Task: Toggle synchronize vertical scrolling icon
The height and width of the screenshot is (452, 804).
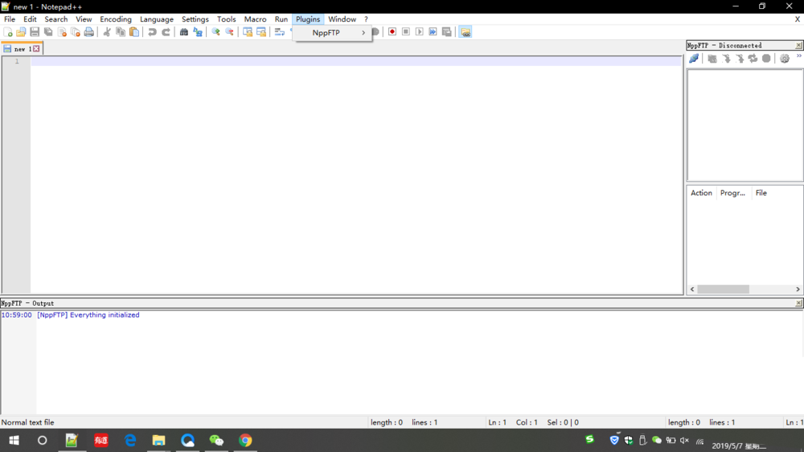Action: (x=248, y=32)
